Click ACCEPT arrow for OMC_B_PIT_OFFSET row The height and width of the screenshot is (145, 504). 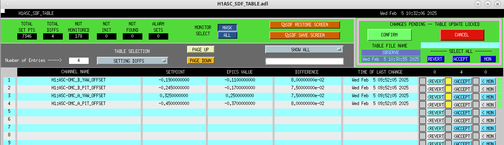[x=462, y=89]
